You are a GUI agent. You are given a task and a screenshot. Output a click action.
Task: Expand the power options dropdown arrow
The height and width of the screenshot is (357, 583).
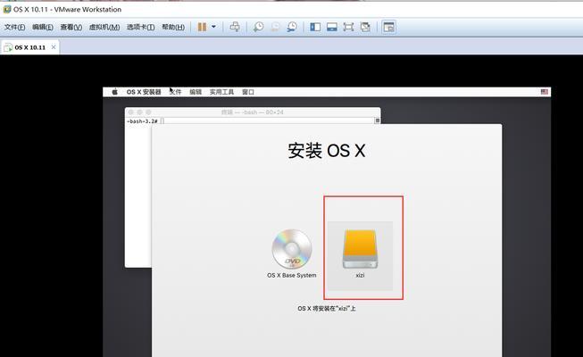tap(213, 27)
